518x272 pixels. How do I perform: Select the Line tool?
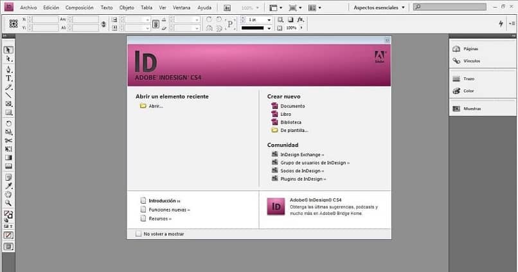(x=8, y=96)
